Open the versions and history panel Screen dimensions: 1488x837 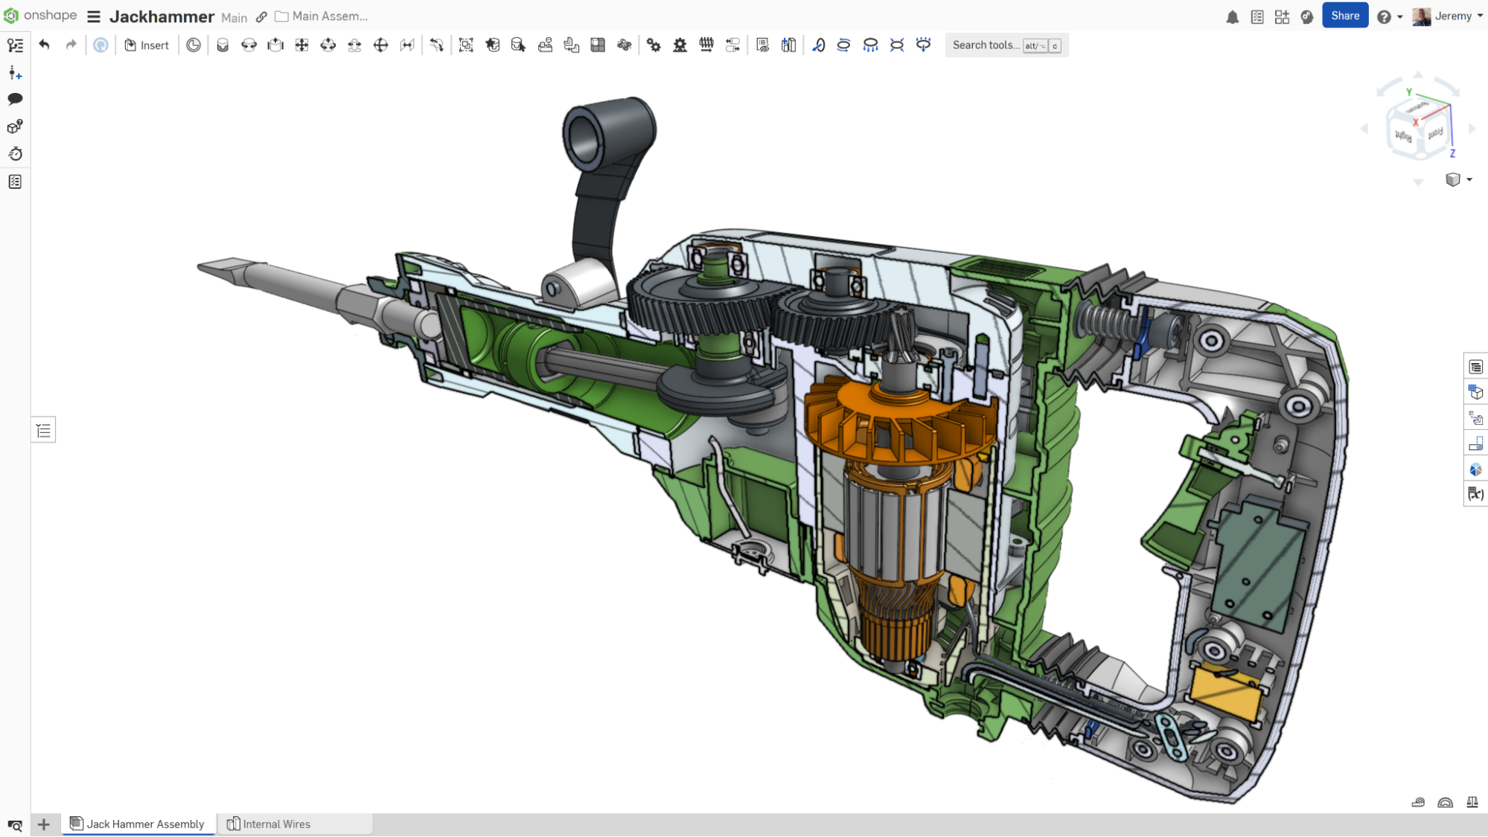[x=15, y=45]
